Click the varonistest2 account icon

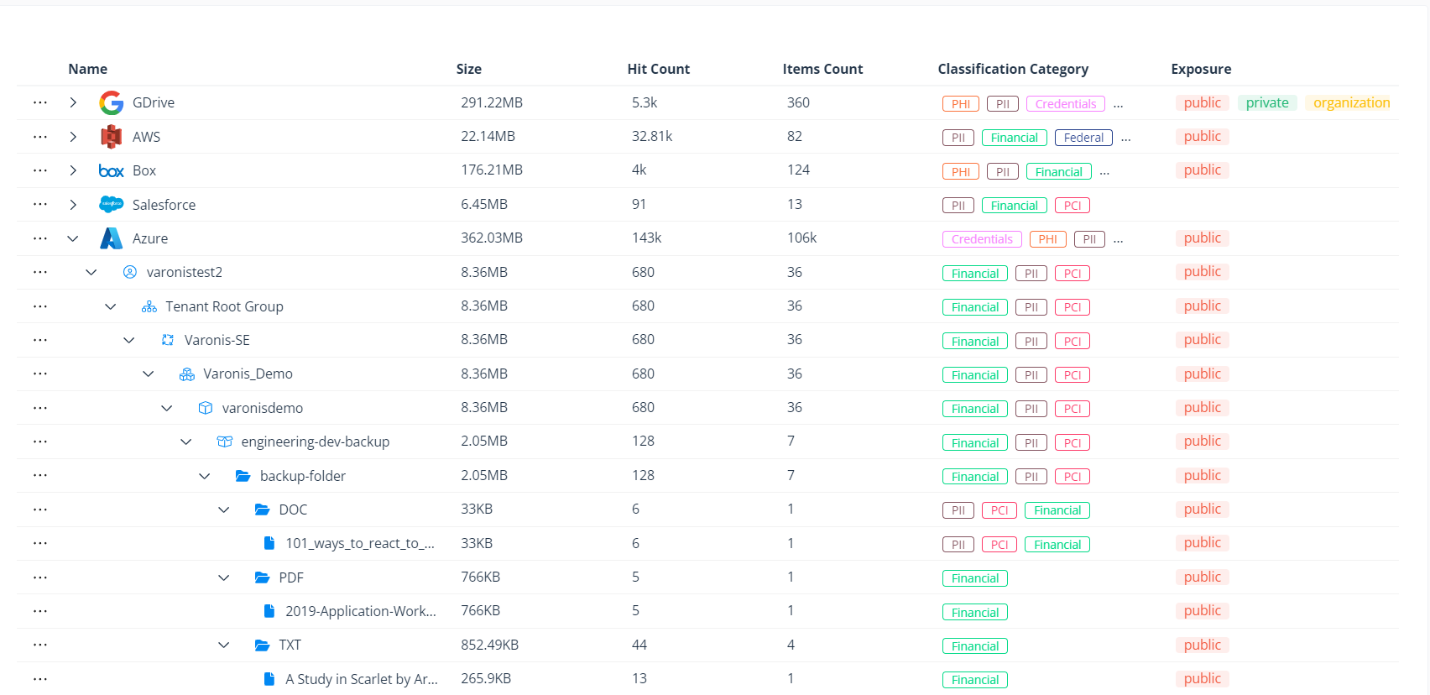pos(130,272)
